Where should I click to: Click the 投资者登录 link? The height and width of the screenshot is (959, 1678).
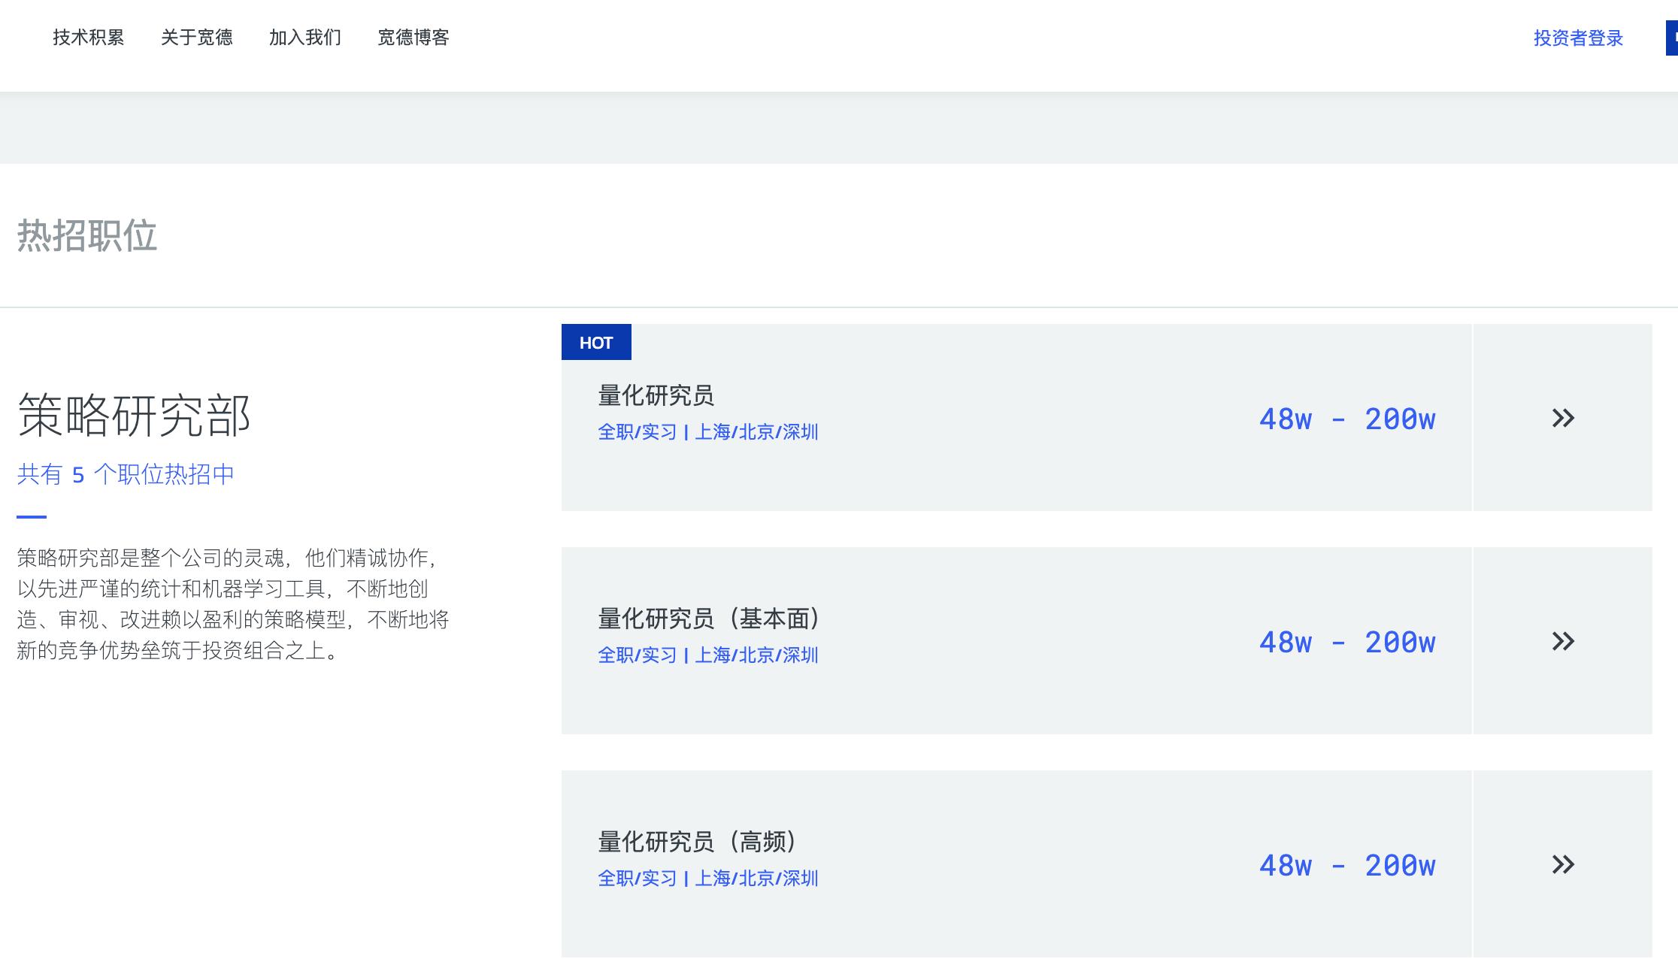click(x=1578, y=38)
